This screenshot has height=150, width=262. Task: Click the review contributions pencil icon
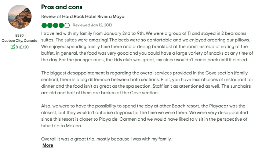13,47
